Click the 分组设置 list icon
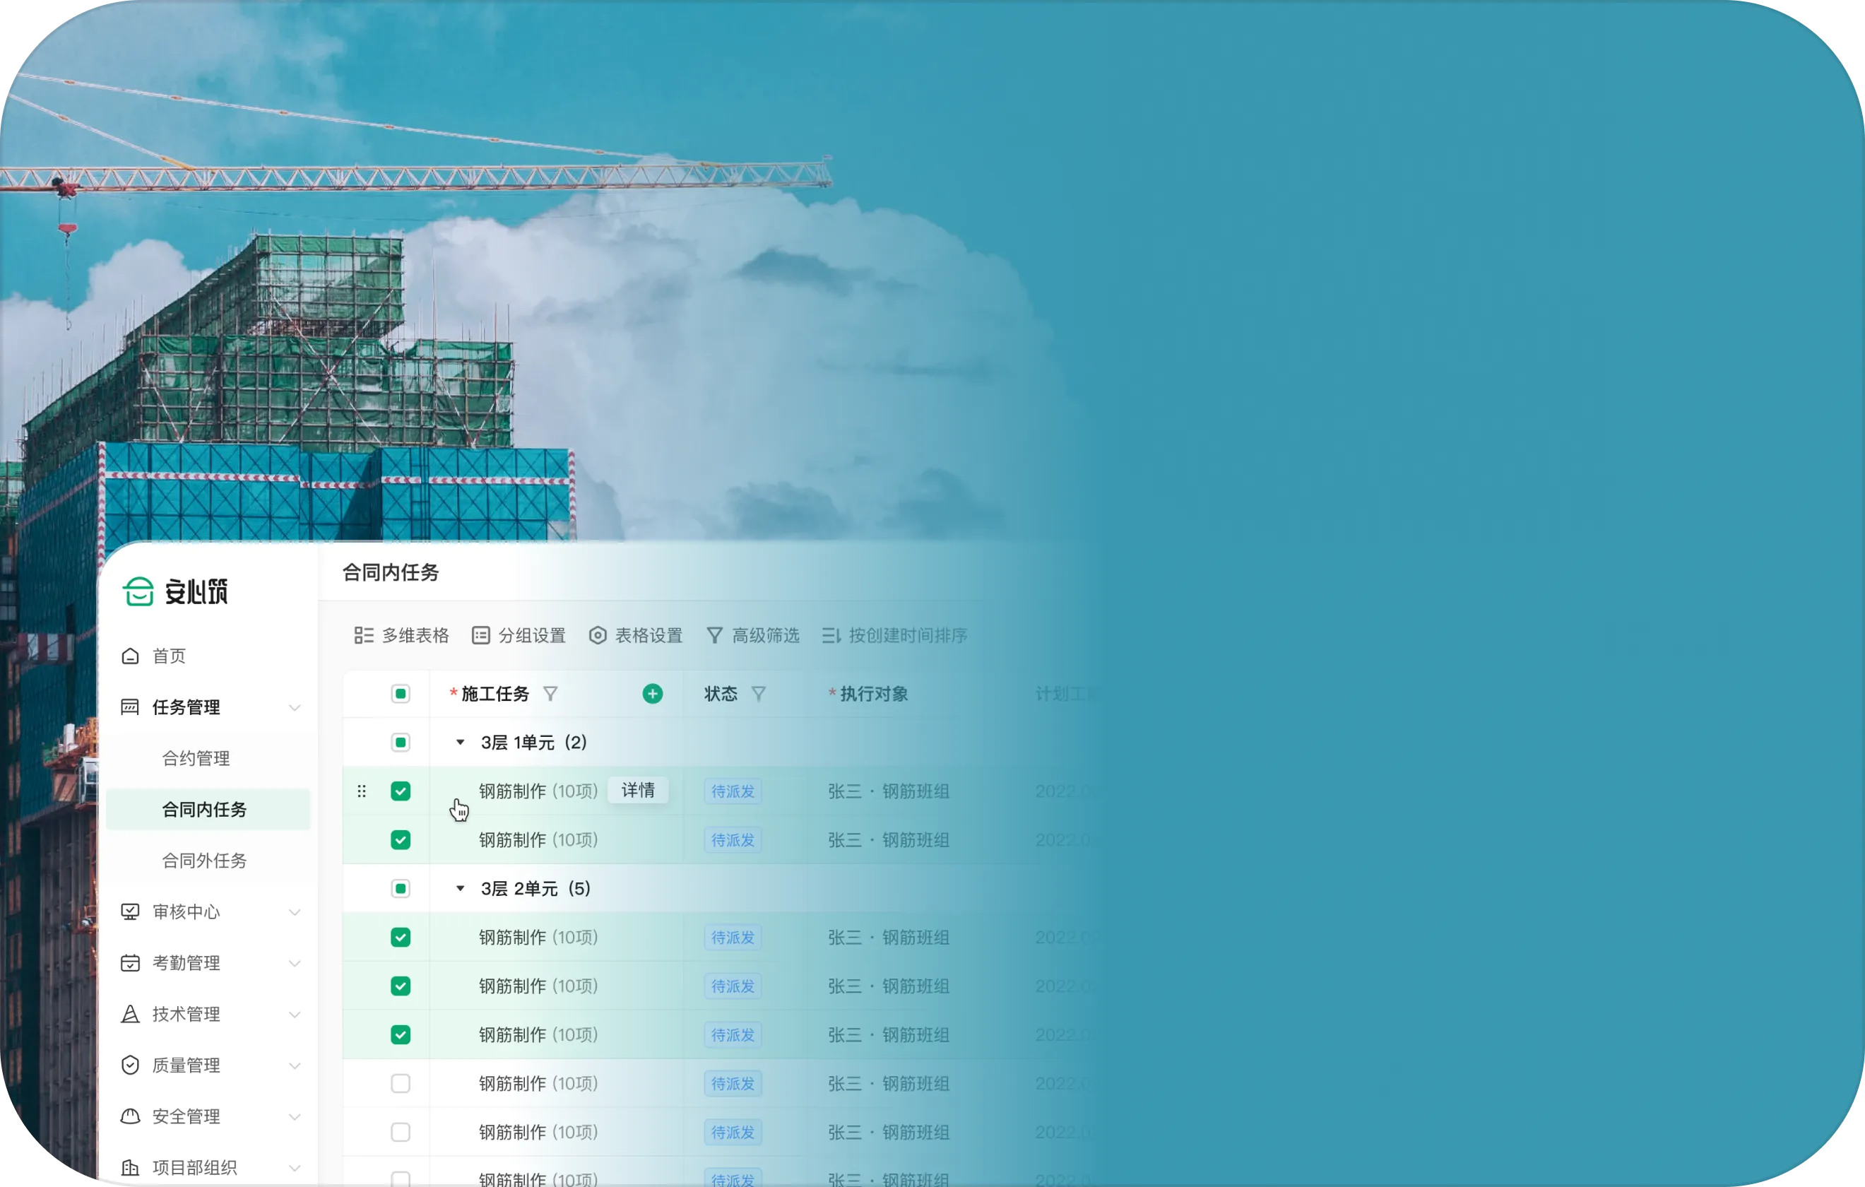This screenshot has height=1187, width=1865. tap(480, 635)
